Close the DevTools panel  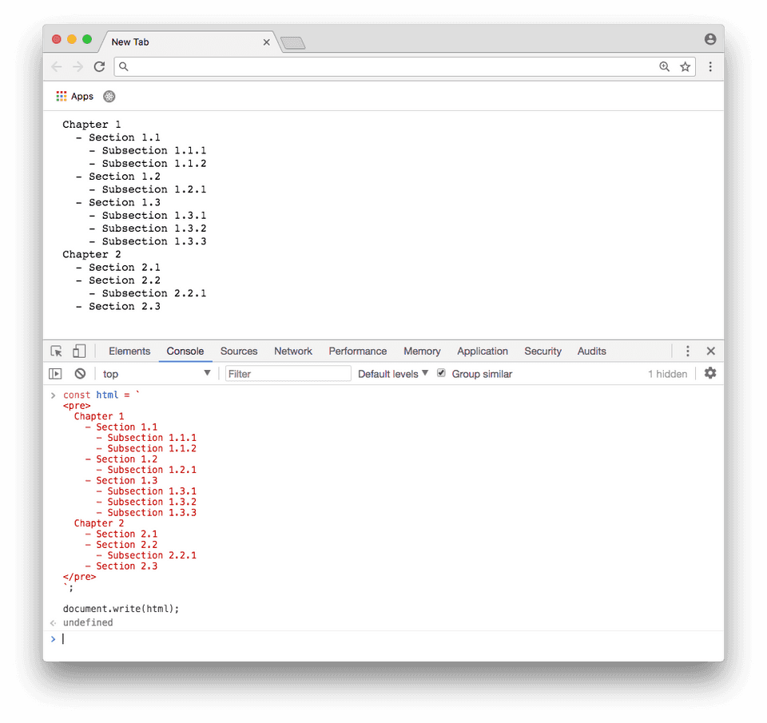click(711, 351)
